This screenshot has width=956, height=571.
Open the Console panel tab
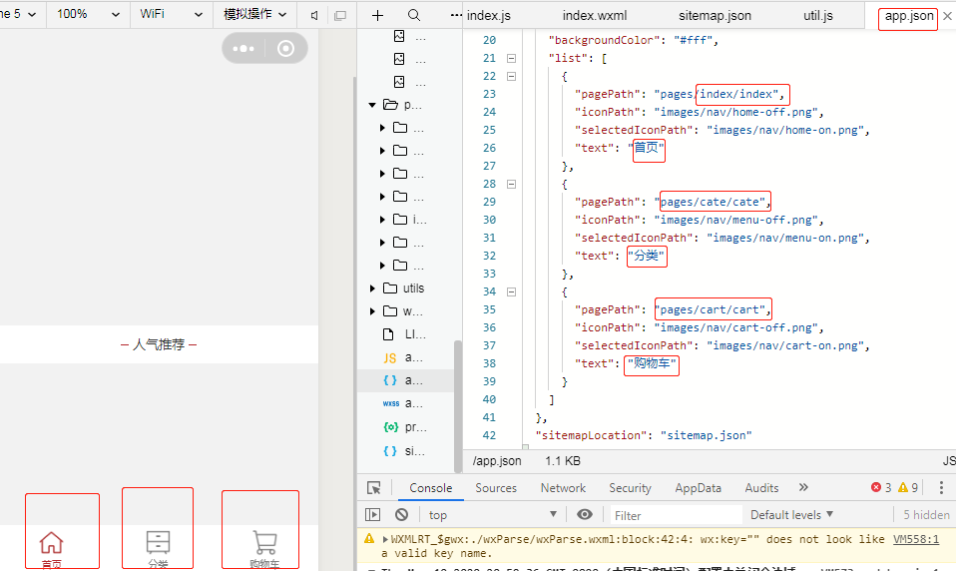pyautogui.click(x=430, y=488)
